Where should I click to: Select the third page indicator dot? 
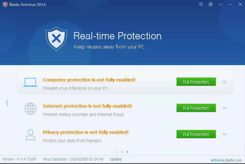tap(127, 152)
